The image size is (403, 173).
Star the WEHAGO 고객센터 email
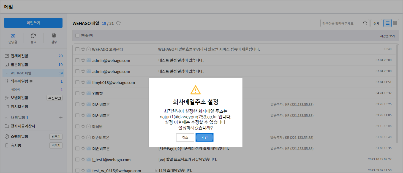(83, 49)
